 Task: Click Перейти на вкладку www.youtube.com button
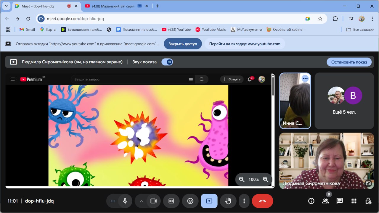pos(245,44)
